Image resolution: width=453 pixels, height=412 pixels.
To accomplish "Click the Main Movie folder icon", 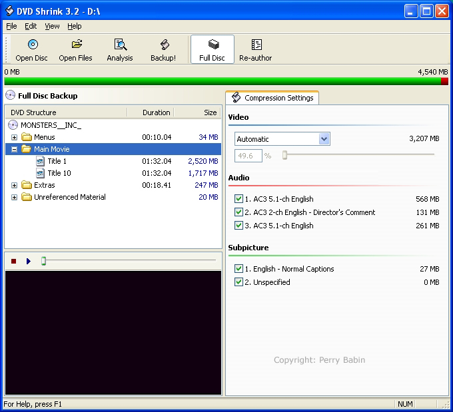I will [x=27, y=149].
